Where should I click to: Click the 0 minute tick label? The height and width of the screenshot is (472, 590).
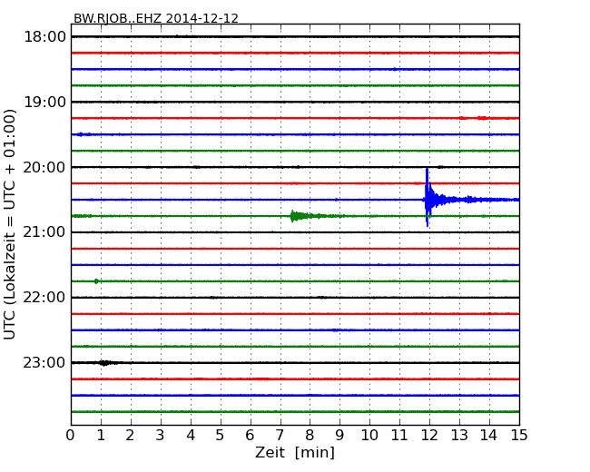(71, 435)
